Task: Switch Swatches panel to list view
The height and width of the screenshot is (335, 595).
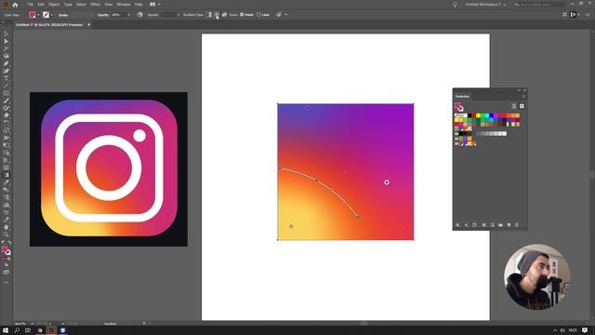Action: (514, 106)
